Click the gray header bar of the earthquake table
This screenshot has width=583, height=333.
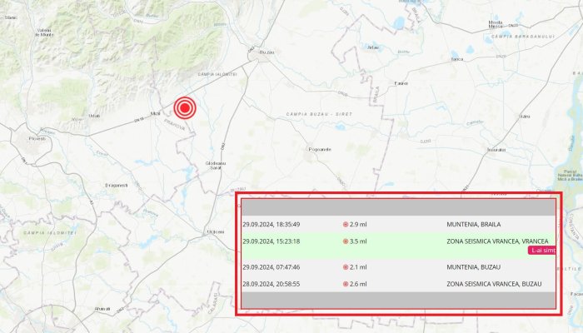point(398,207)
